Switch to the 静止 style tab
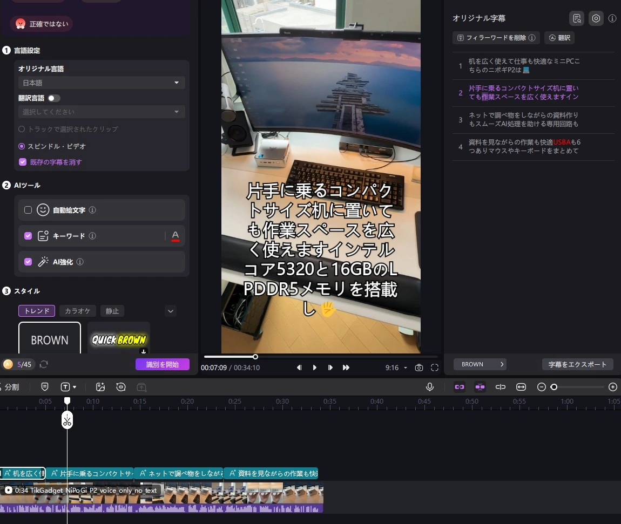Screen dimensions: 621x524 112,311
